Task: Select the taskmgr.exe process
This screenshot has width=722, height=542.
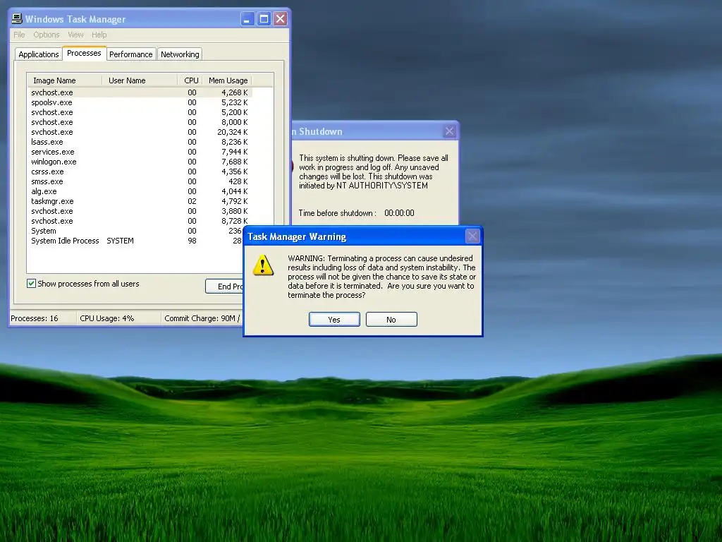Action: pos(140,201)
